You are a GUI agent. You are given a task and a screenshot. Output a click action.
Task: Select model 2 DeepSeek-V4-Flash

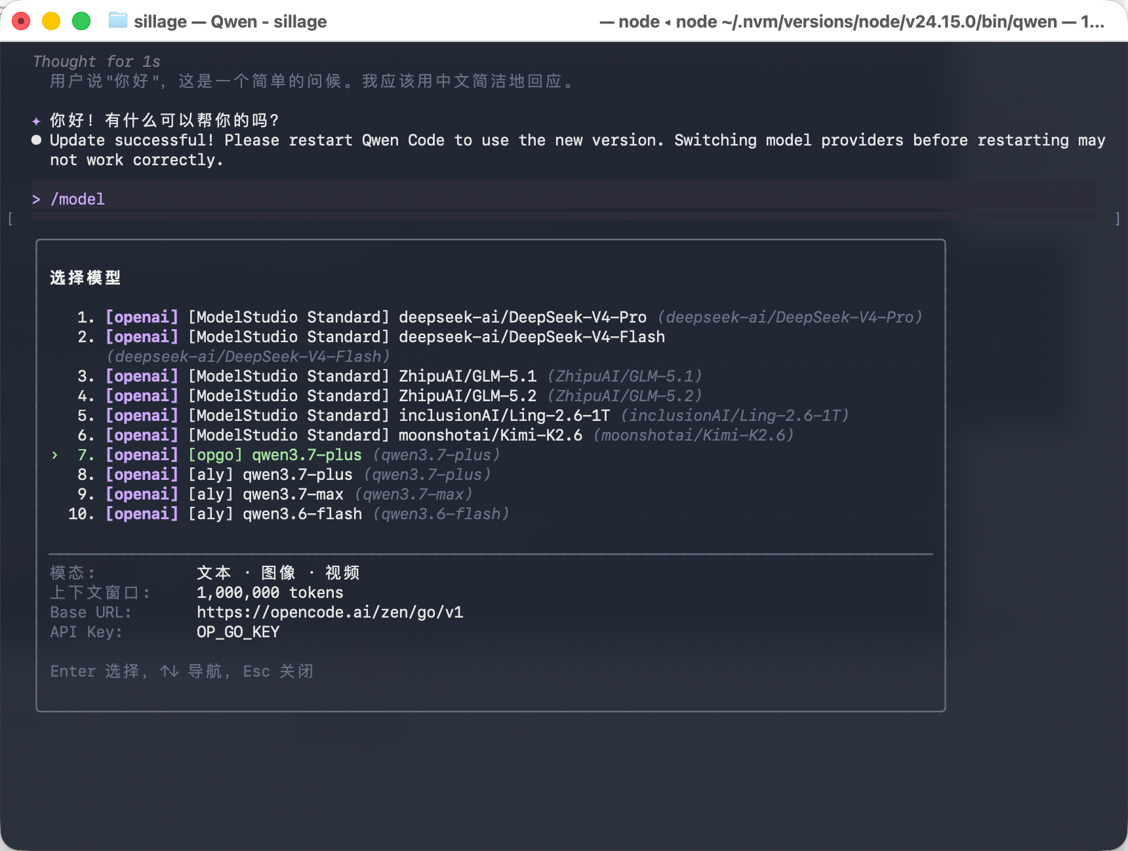pyautogui.click(x=371, y=347)
